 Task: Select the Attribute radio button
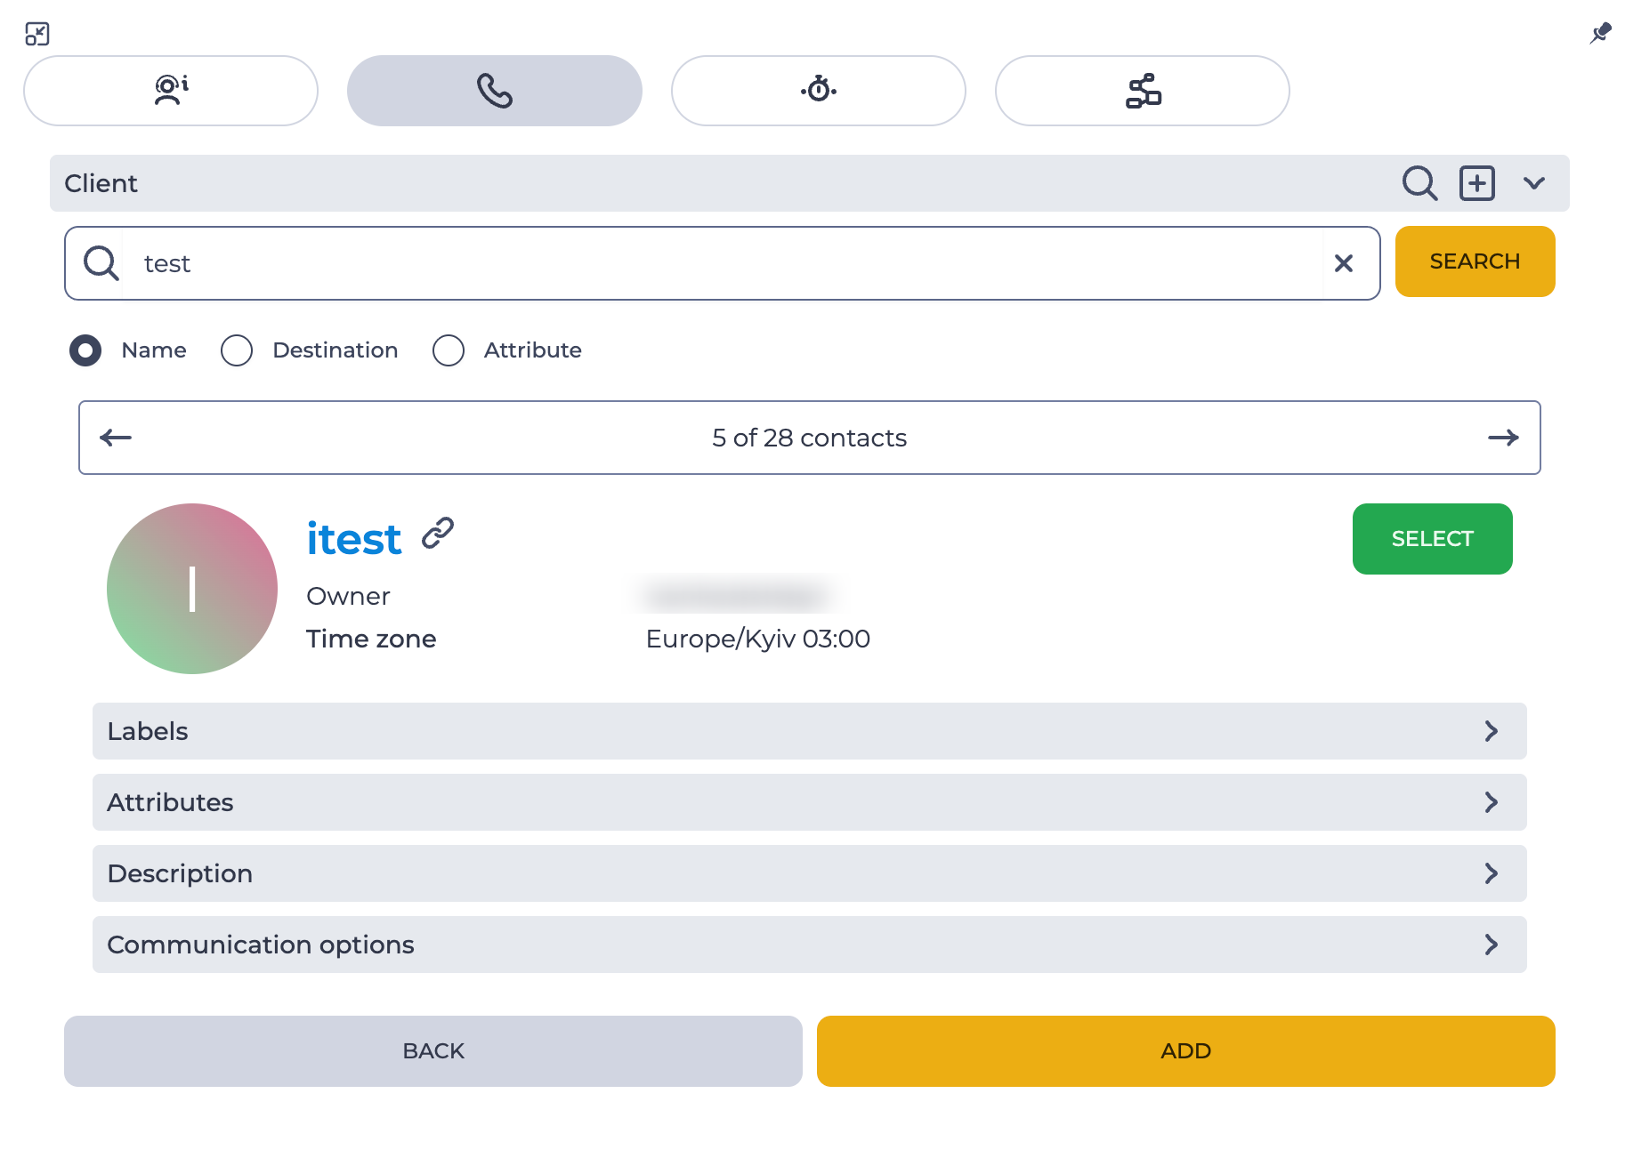coord(449,350)
